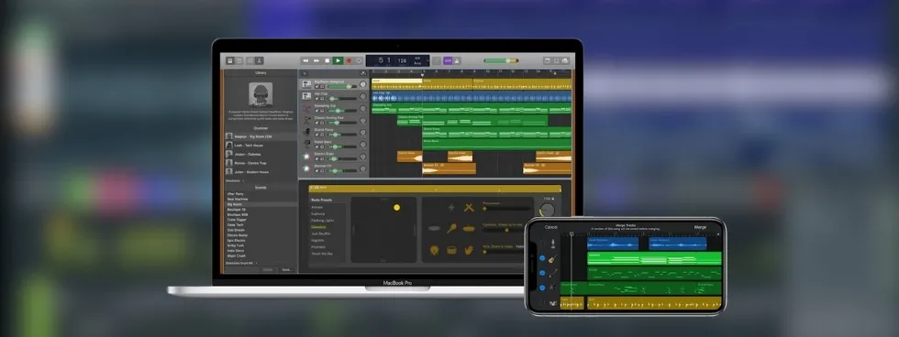899x337 pixels.
Task: Select drummer Julian - Modern House
Action: tap(261, 172)
